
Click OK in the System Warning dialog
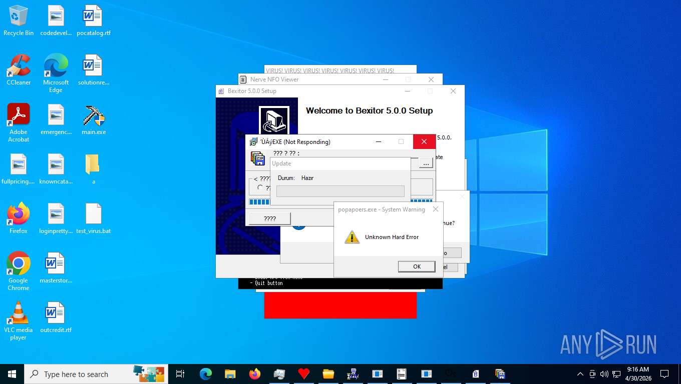pos(417,266)
